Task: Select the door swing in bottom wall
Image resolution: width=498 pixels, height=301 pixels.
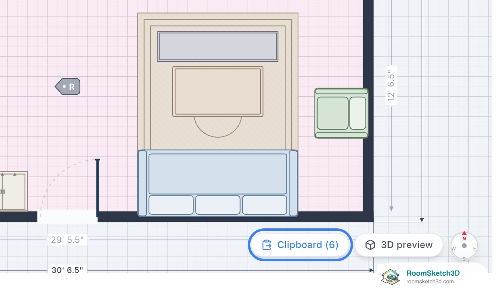Action: 68,190
